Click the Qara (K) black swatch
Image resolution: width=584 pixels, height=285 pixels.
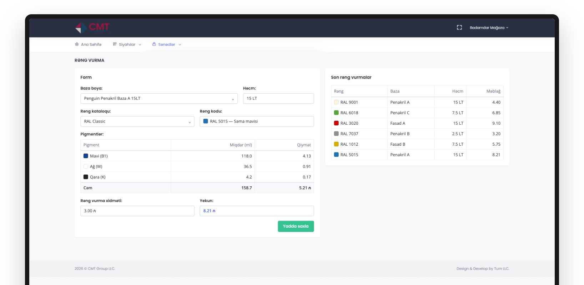[x=86, y=177]
